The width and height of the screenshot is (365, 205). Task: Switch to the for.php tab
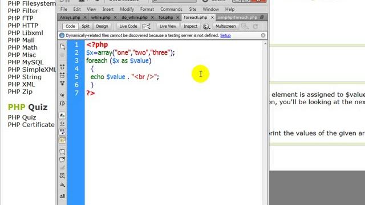tap(166, 18)
